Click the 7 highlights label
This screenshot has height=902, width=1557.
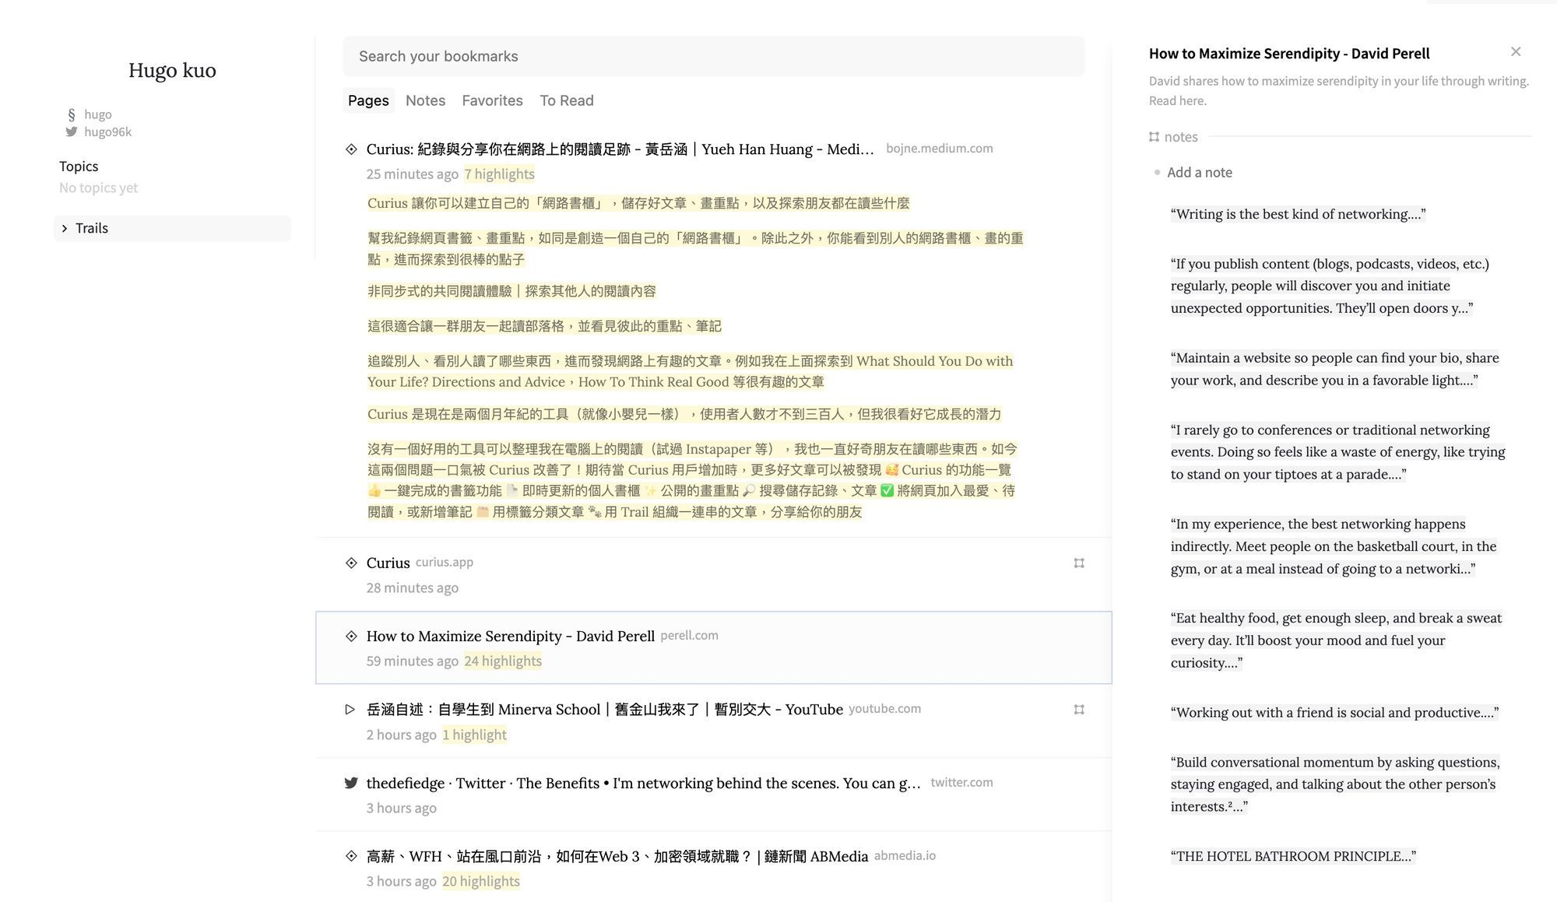click(499, 174)
